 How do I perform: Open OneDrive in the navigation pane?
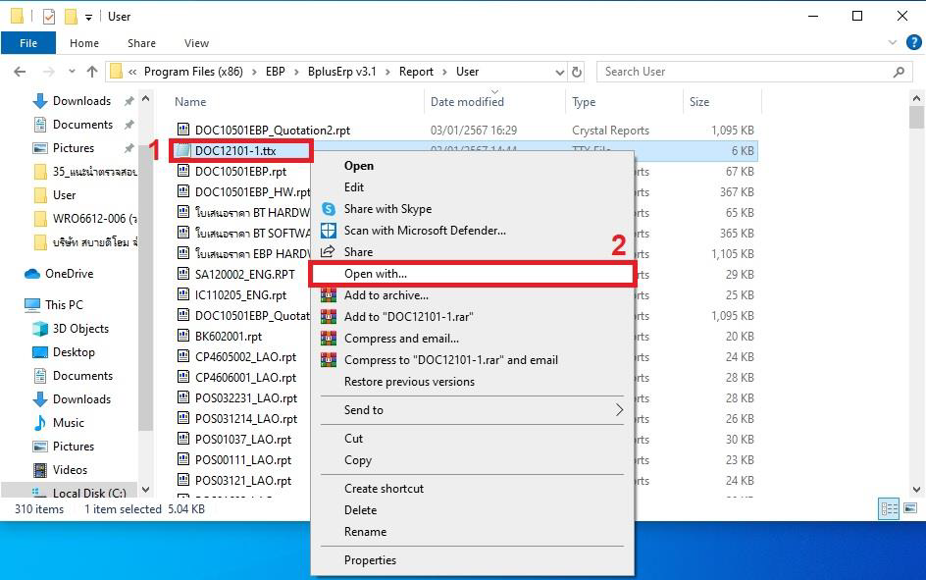(69, 274)
